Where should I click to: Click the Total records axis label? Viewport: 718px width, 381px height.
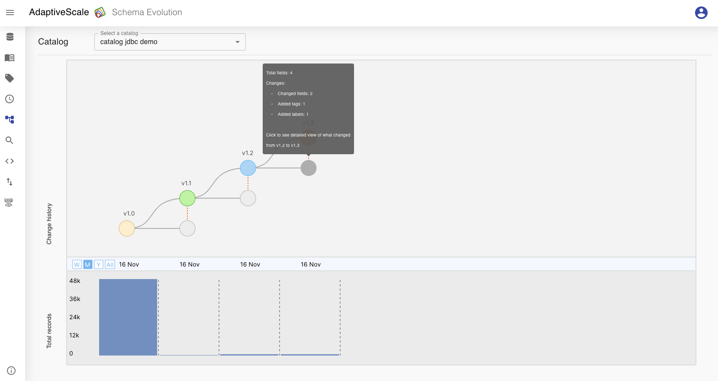(49, 331)
